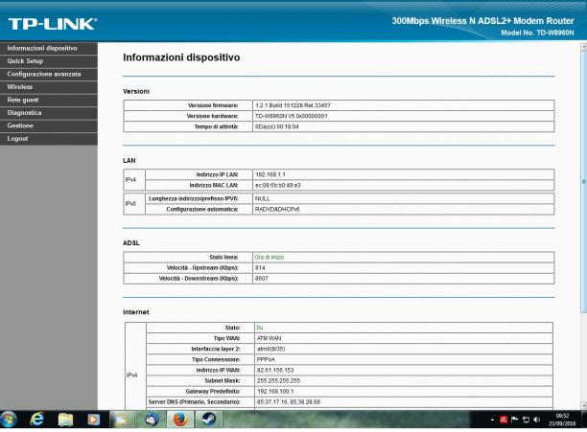Open the Steam taskbar icon
587x432 pixels.
click(208, 420)
